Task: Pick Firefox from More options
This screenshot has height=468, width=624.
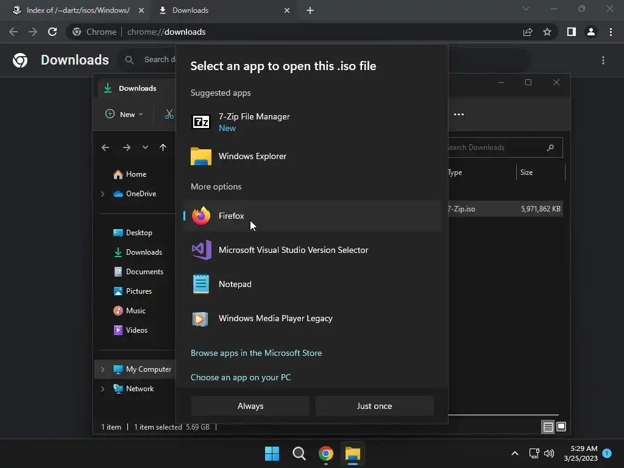Action: pos(313,216)
